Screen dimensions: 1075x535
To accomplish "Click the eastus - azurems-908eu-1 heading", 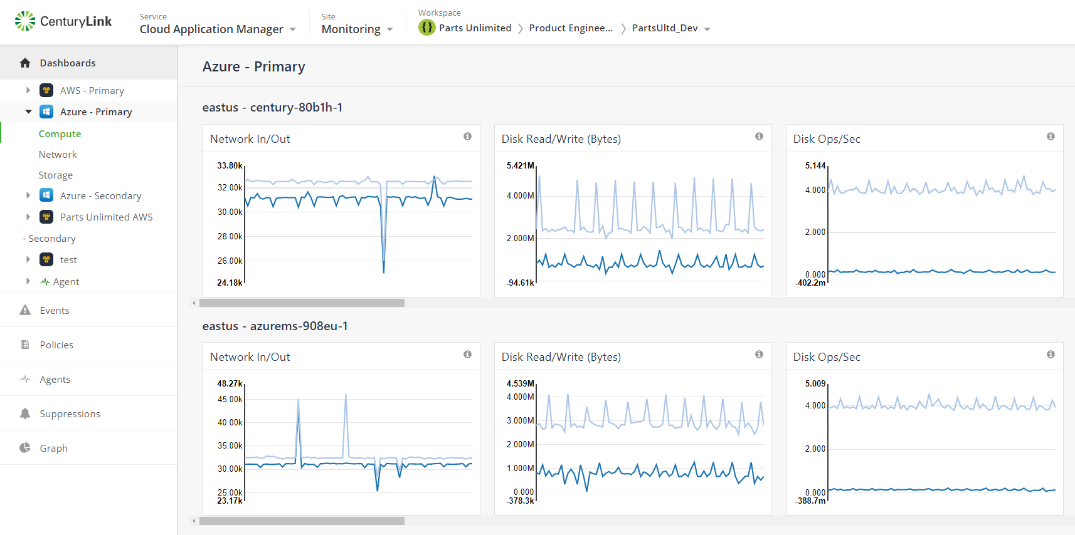I will pyautogui.click(x=275, y=326).
